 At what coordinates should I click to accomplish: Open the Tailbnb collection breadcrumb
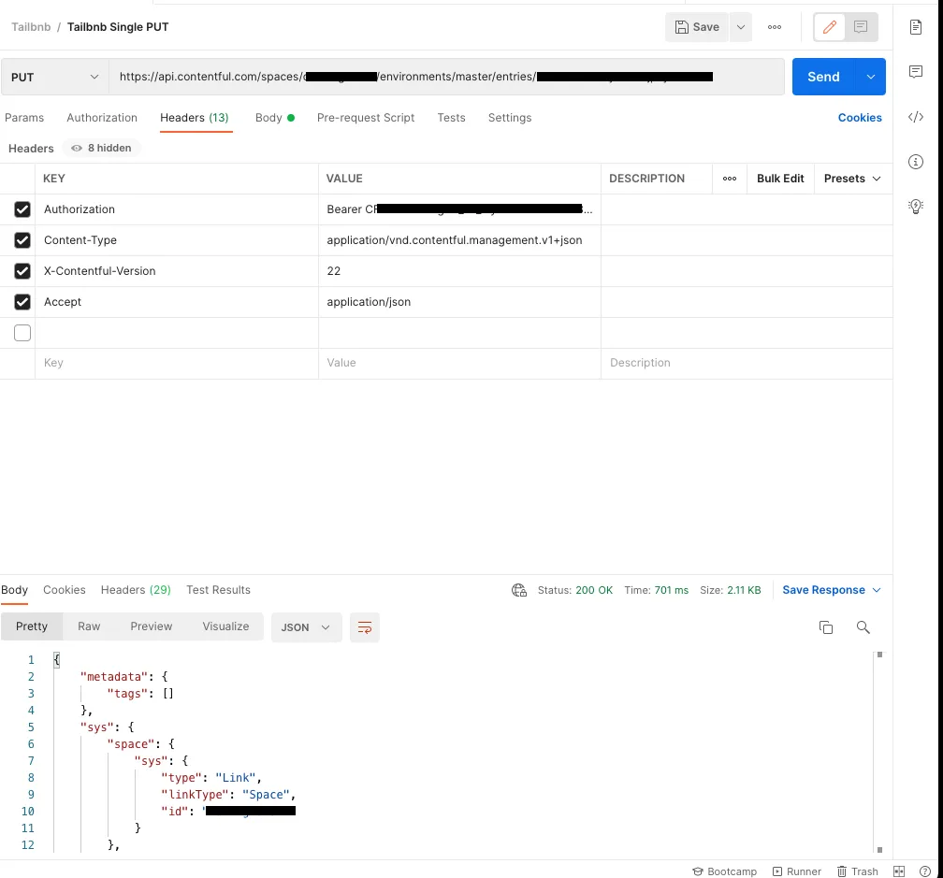pyautogui.click(x=31, y=27)
